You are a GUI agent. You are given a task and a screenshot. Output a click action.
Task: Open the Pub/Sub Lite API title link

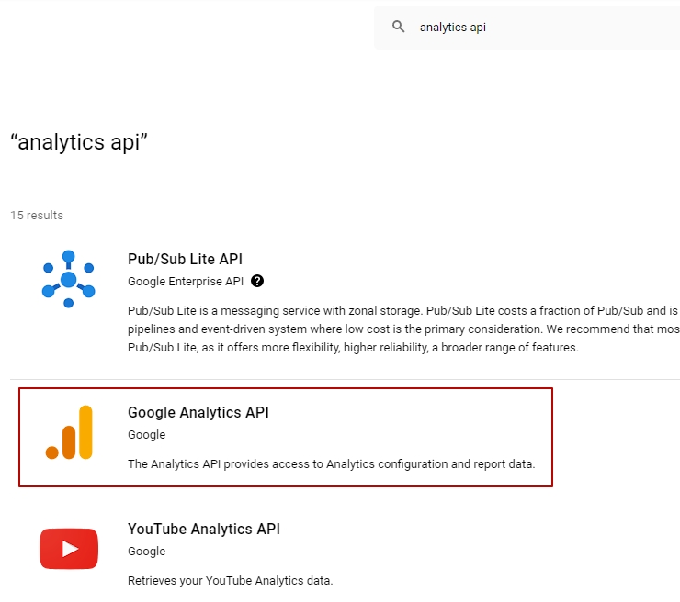tap(185, 260)
